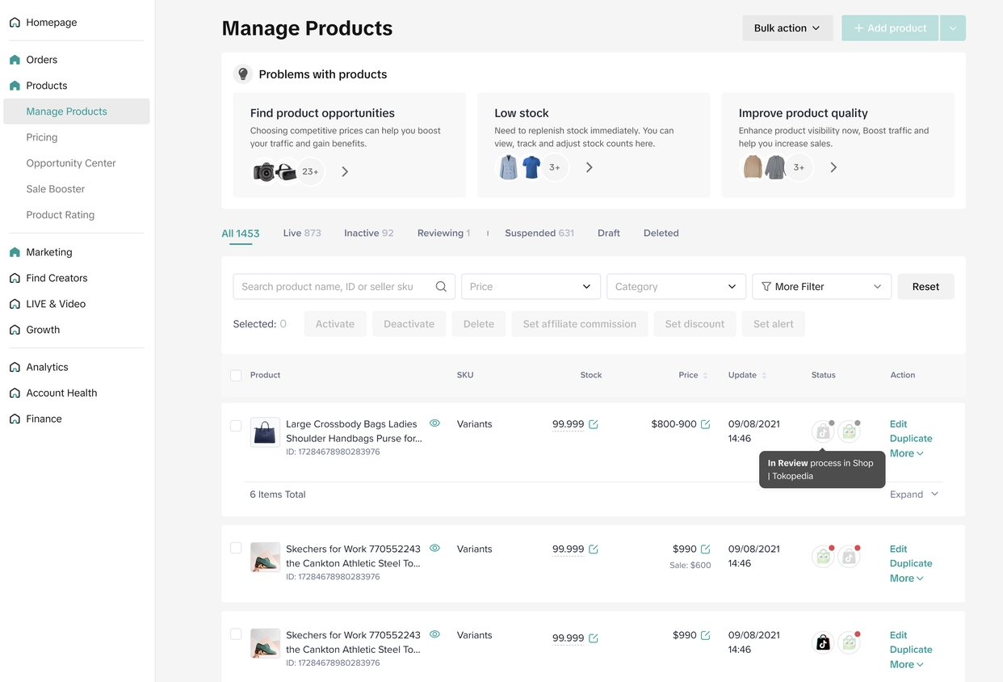Viewport: 1003px width, 682px height.
Task: Toggle the eye icon for Crossbody Bags product
Action: 434,423
